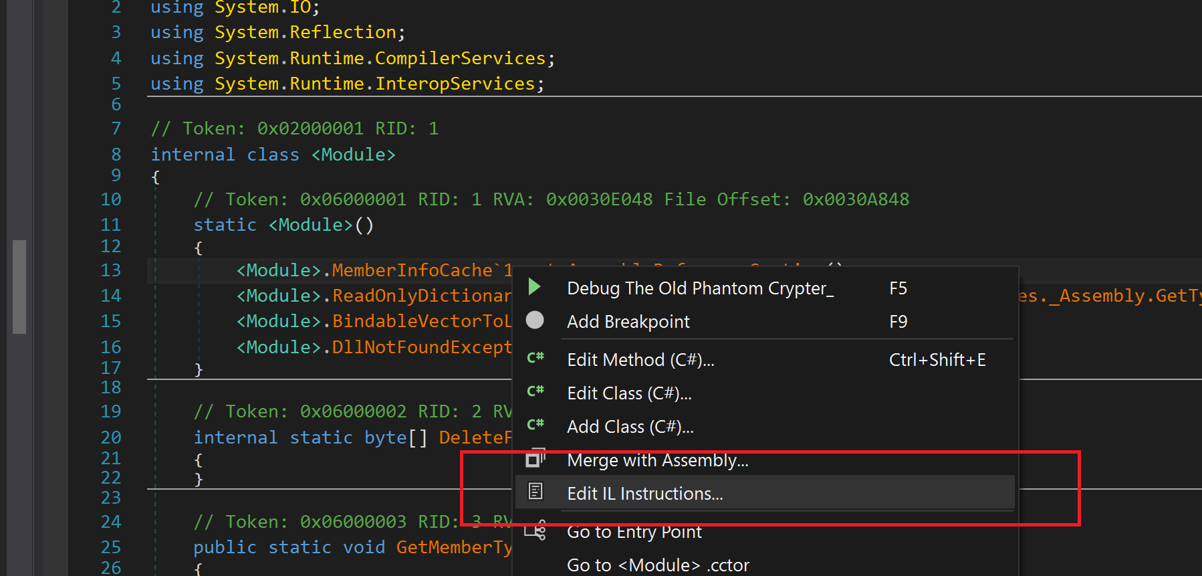Click line number 20 in the gutter
The width and height of the screenshot is (1202, 576).
click(x=110, y=438)
